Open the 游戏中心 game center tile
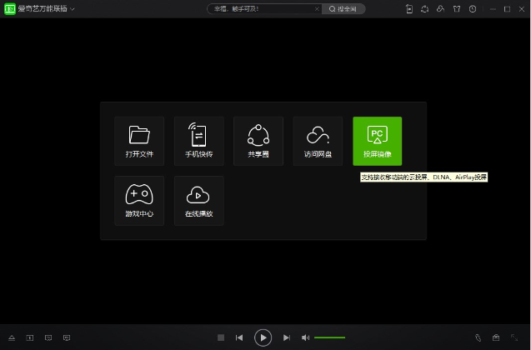Screen dimensions: 531x350 click(x=139, y=200)
